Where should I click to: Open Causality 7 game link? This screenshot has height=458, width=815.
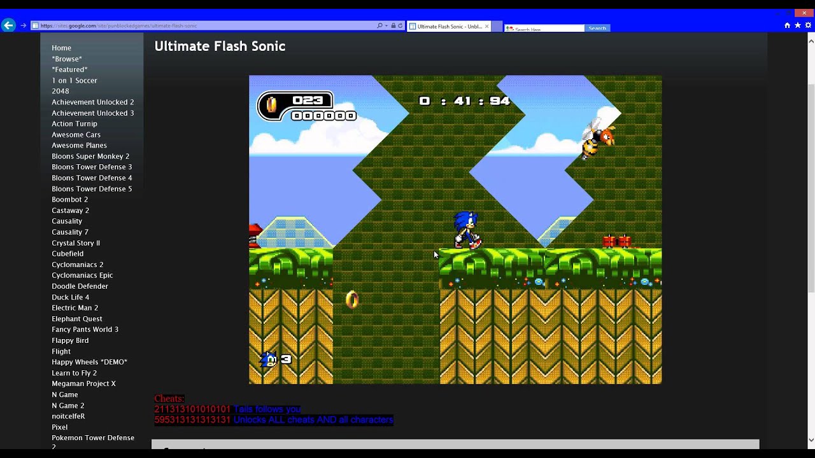(70, 232)
